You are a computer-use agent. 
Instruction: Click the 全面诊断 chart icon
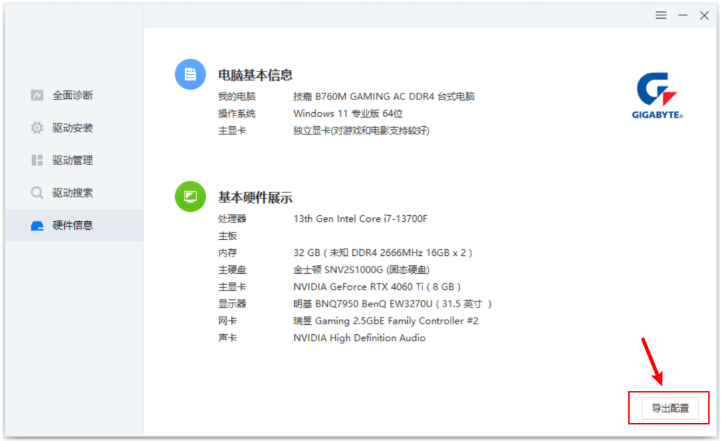tap(37, 96)
